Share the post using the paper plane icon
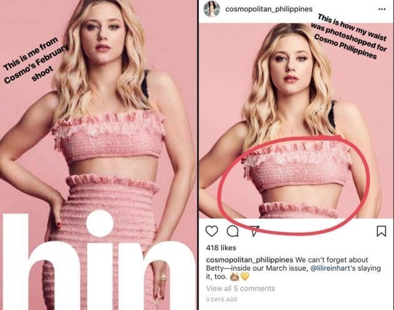The image size is (394, 310). point(255,231)
